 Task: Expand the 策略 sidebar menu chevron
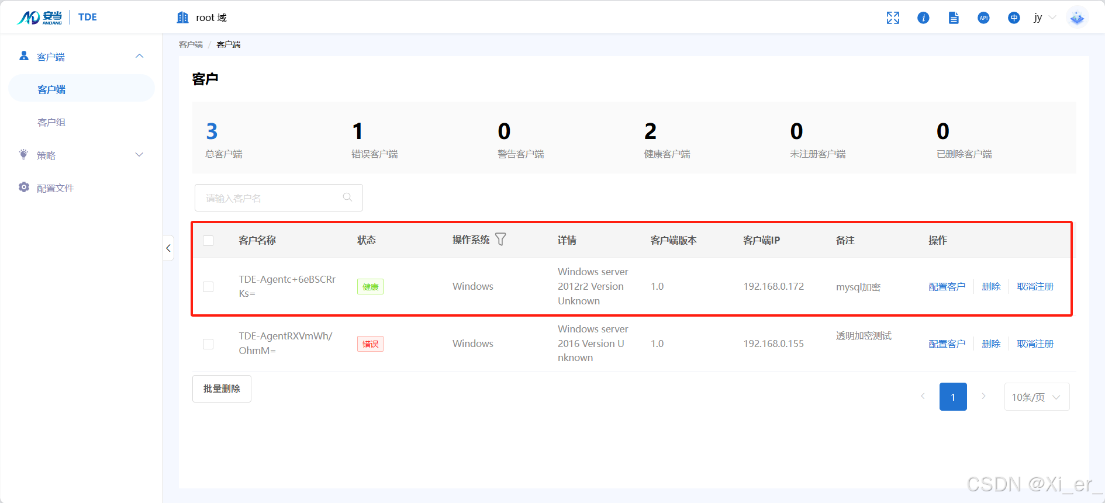(139, 155)
